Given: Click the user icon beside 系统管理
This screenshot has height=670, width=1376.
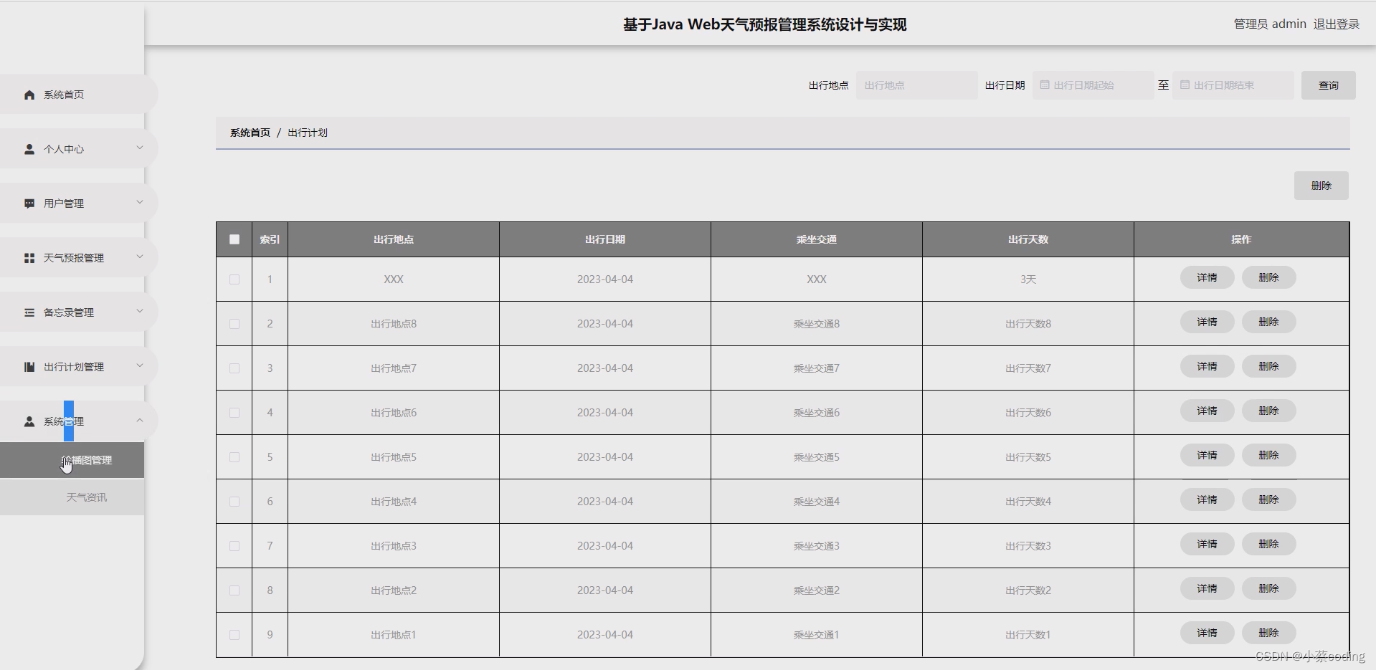Looking at the screenshot, I should (x=29, y=421).
